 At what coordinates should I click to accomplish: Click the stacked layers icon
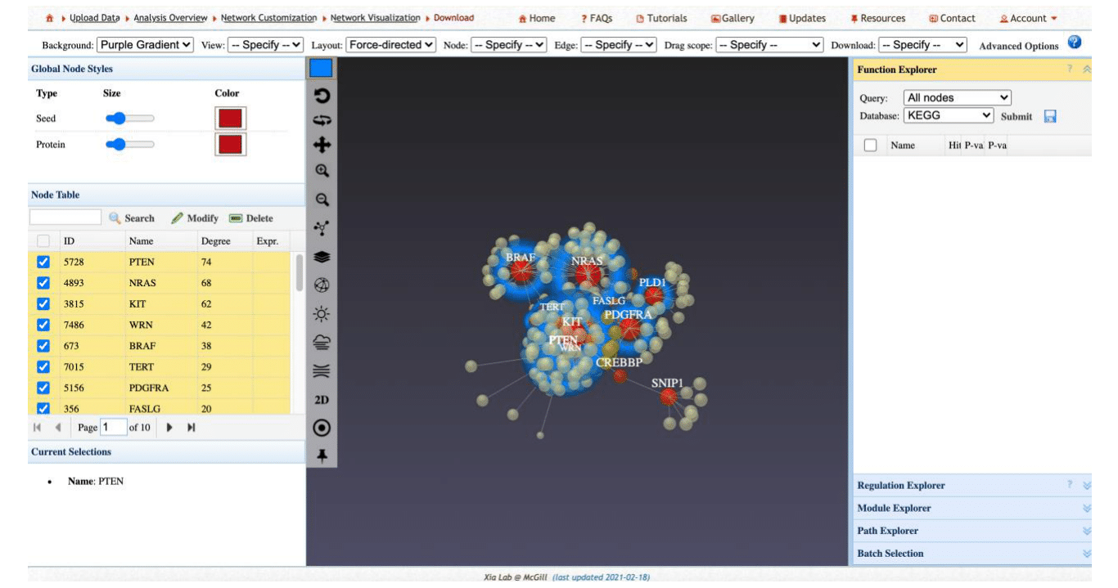322,257
